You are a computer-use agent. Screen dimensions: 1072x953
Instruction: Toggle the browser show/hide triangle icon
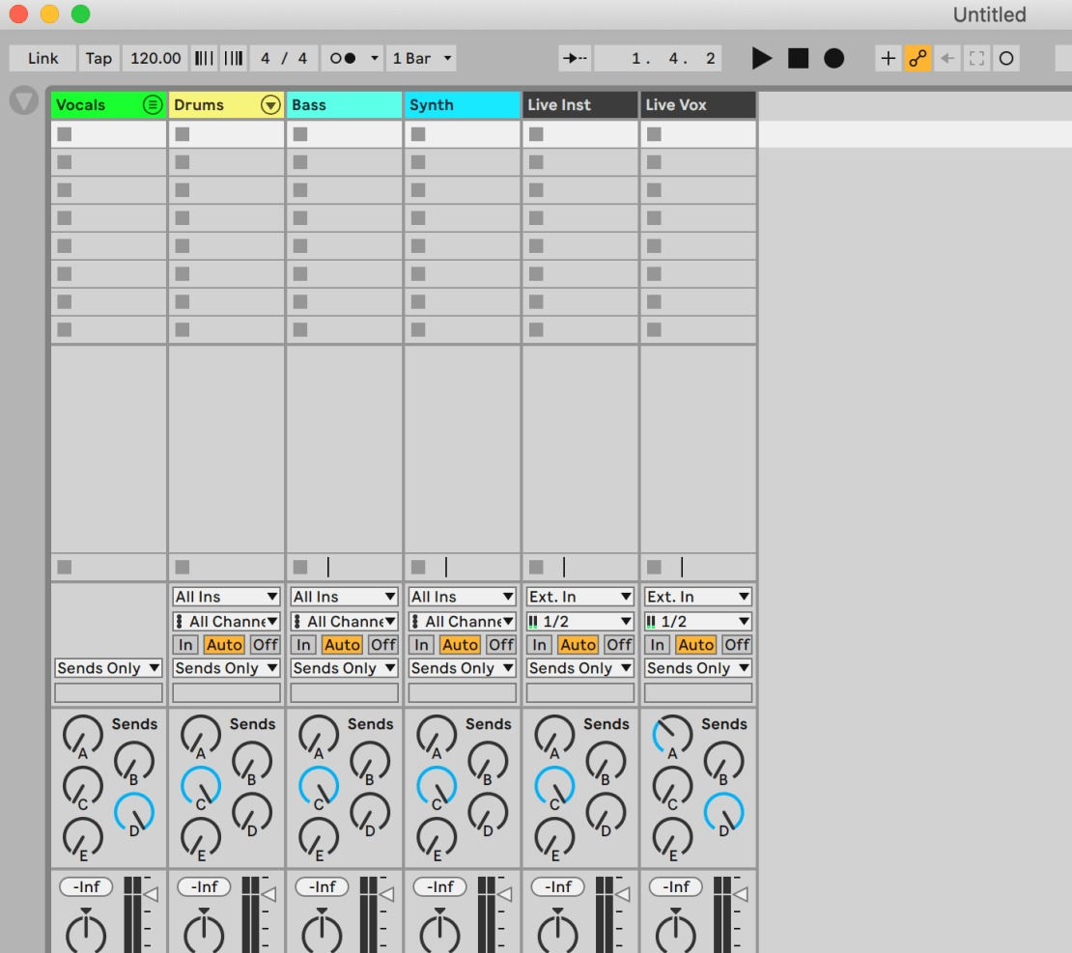[x=24, y=100]
